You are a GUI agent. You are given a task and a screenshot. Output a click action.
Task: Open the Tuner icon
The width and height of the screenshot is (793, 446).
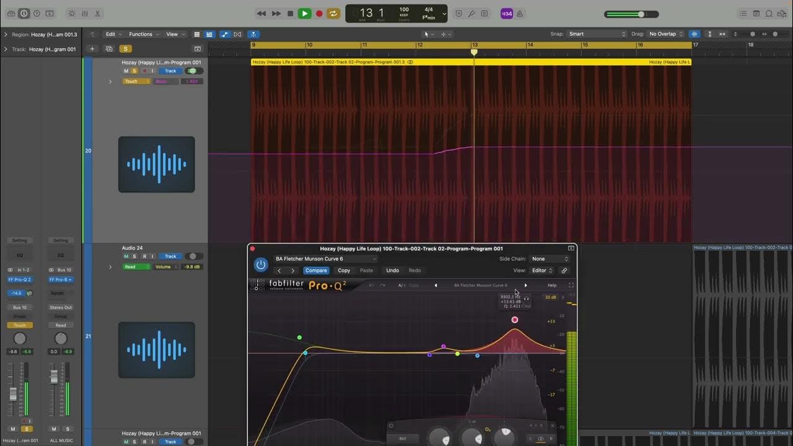click(471, 14)
